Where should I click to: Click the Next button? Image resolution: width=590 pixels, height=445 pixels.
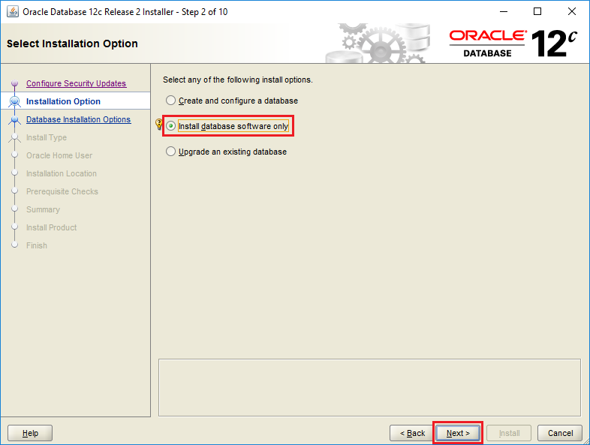(x=458, y=433)
